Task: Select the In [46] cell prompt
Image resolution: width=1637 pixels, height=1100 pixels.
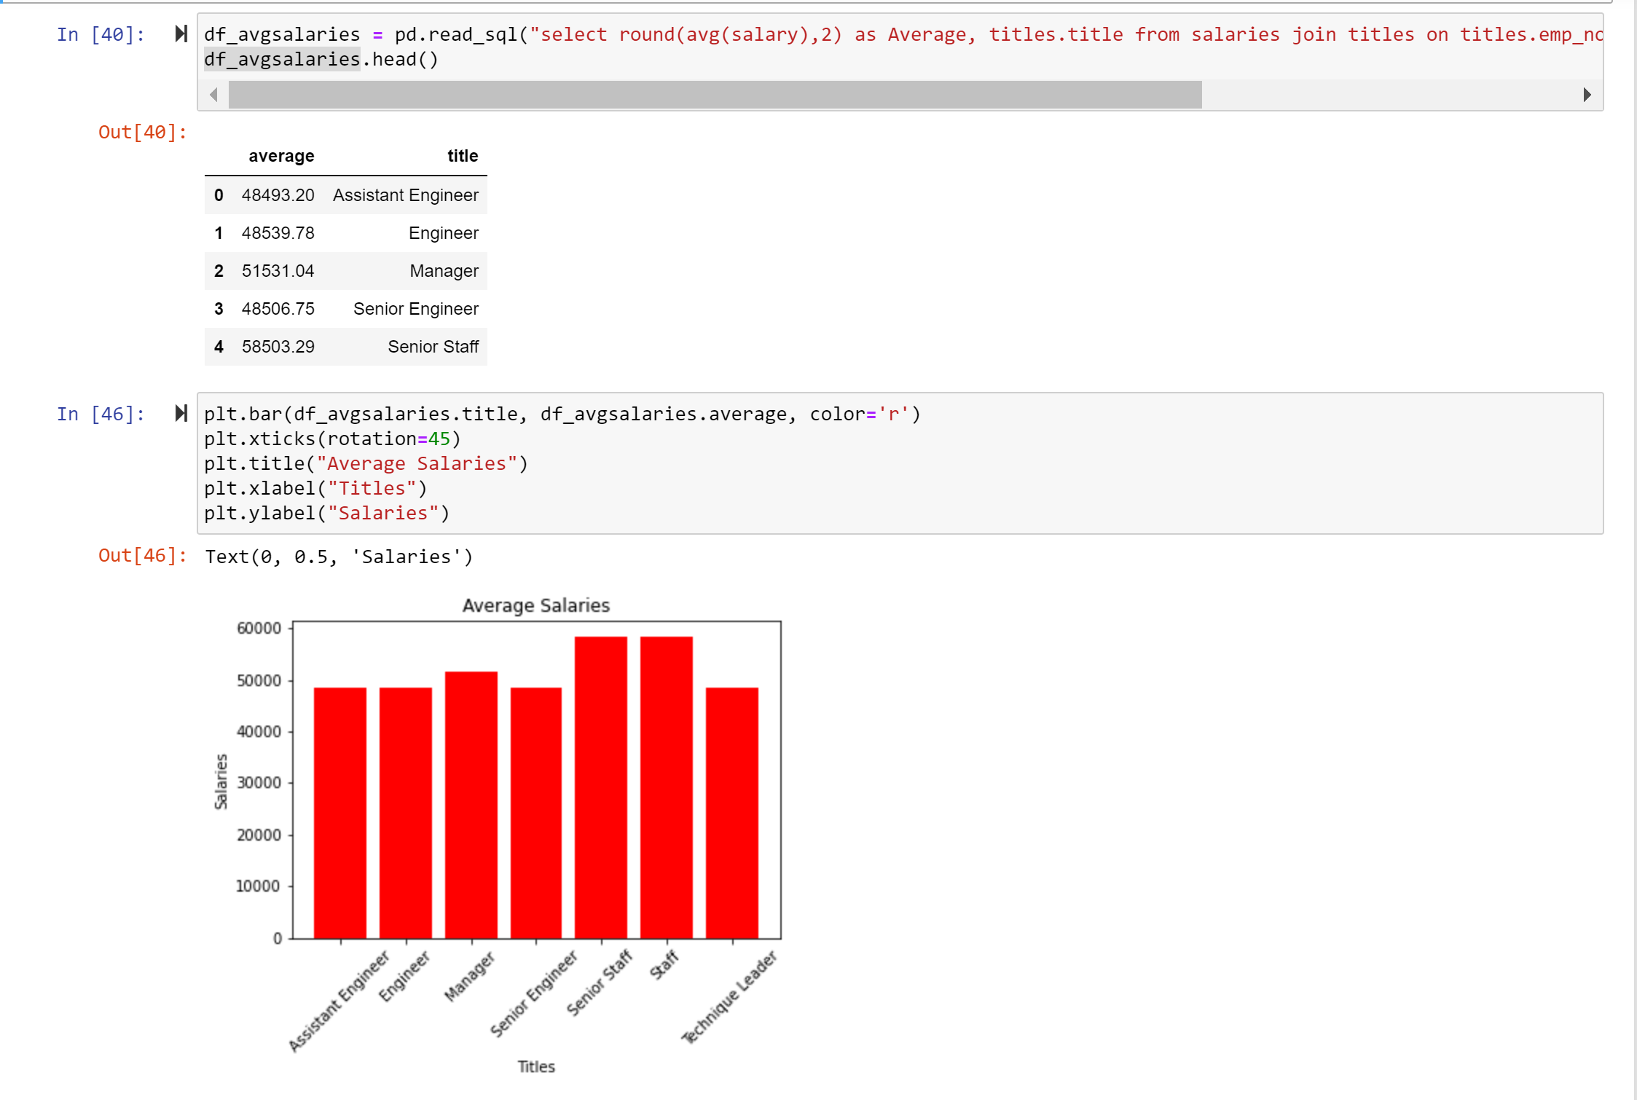Action: coord(101,414)
